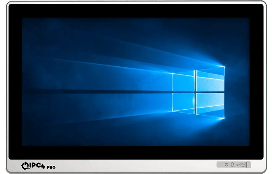
Task: Tap the USB symbol on the bezel
Action: tap(241, 164)
